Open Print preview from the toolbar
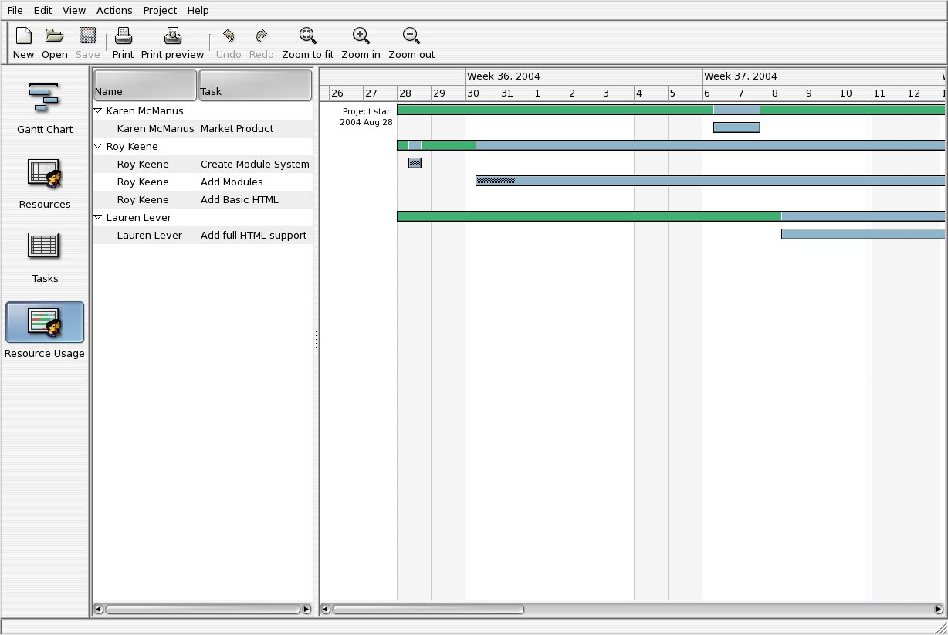948x635 pixels. (172, 36)
